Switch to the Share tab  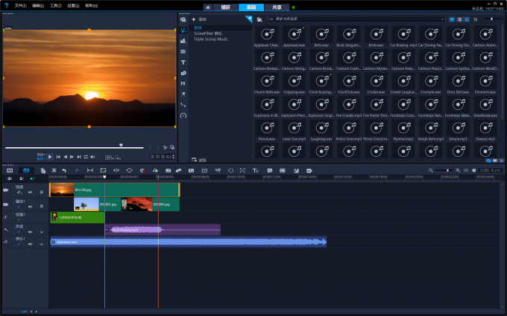[x=277, y=7]
